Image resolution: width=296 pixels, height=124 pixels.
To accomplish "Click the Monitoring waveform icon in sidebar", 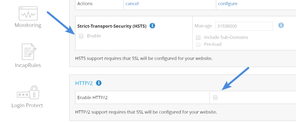I will pyautogui.click(x=28, y=14).
